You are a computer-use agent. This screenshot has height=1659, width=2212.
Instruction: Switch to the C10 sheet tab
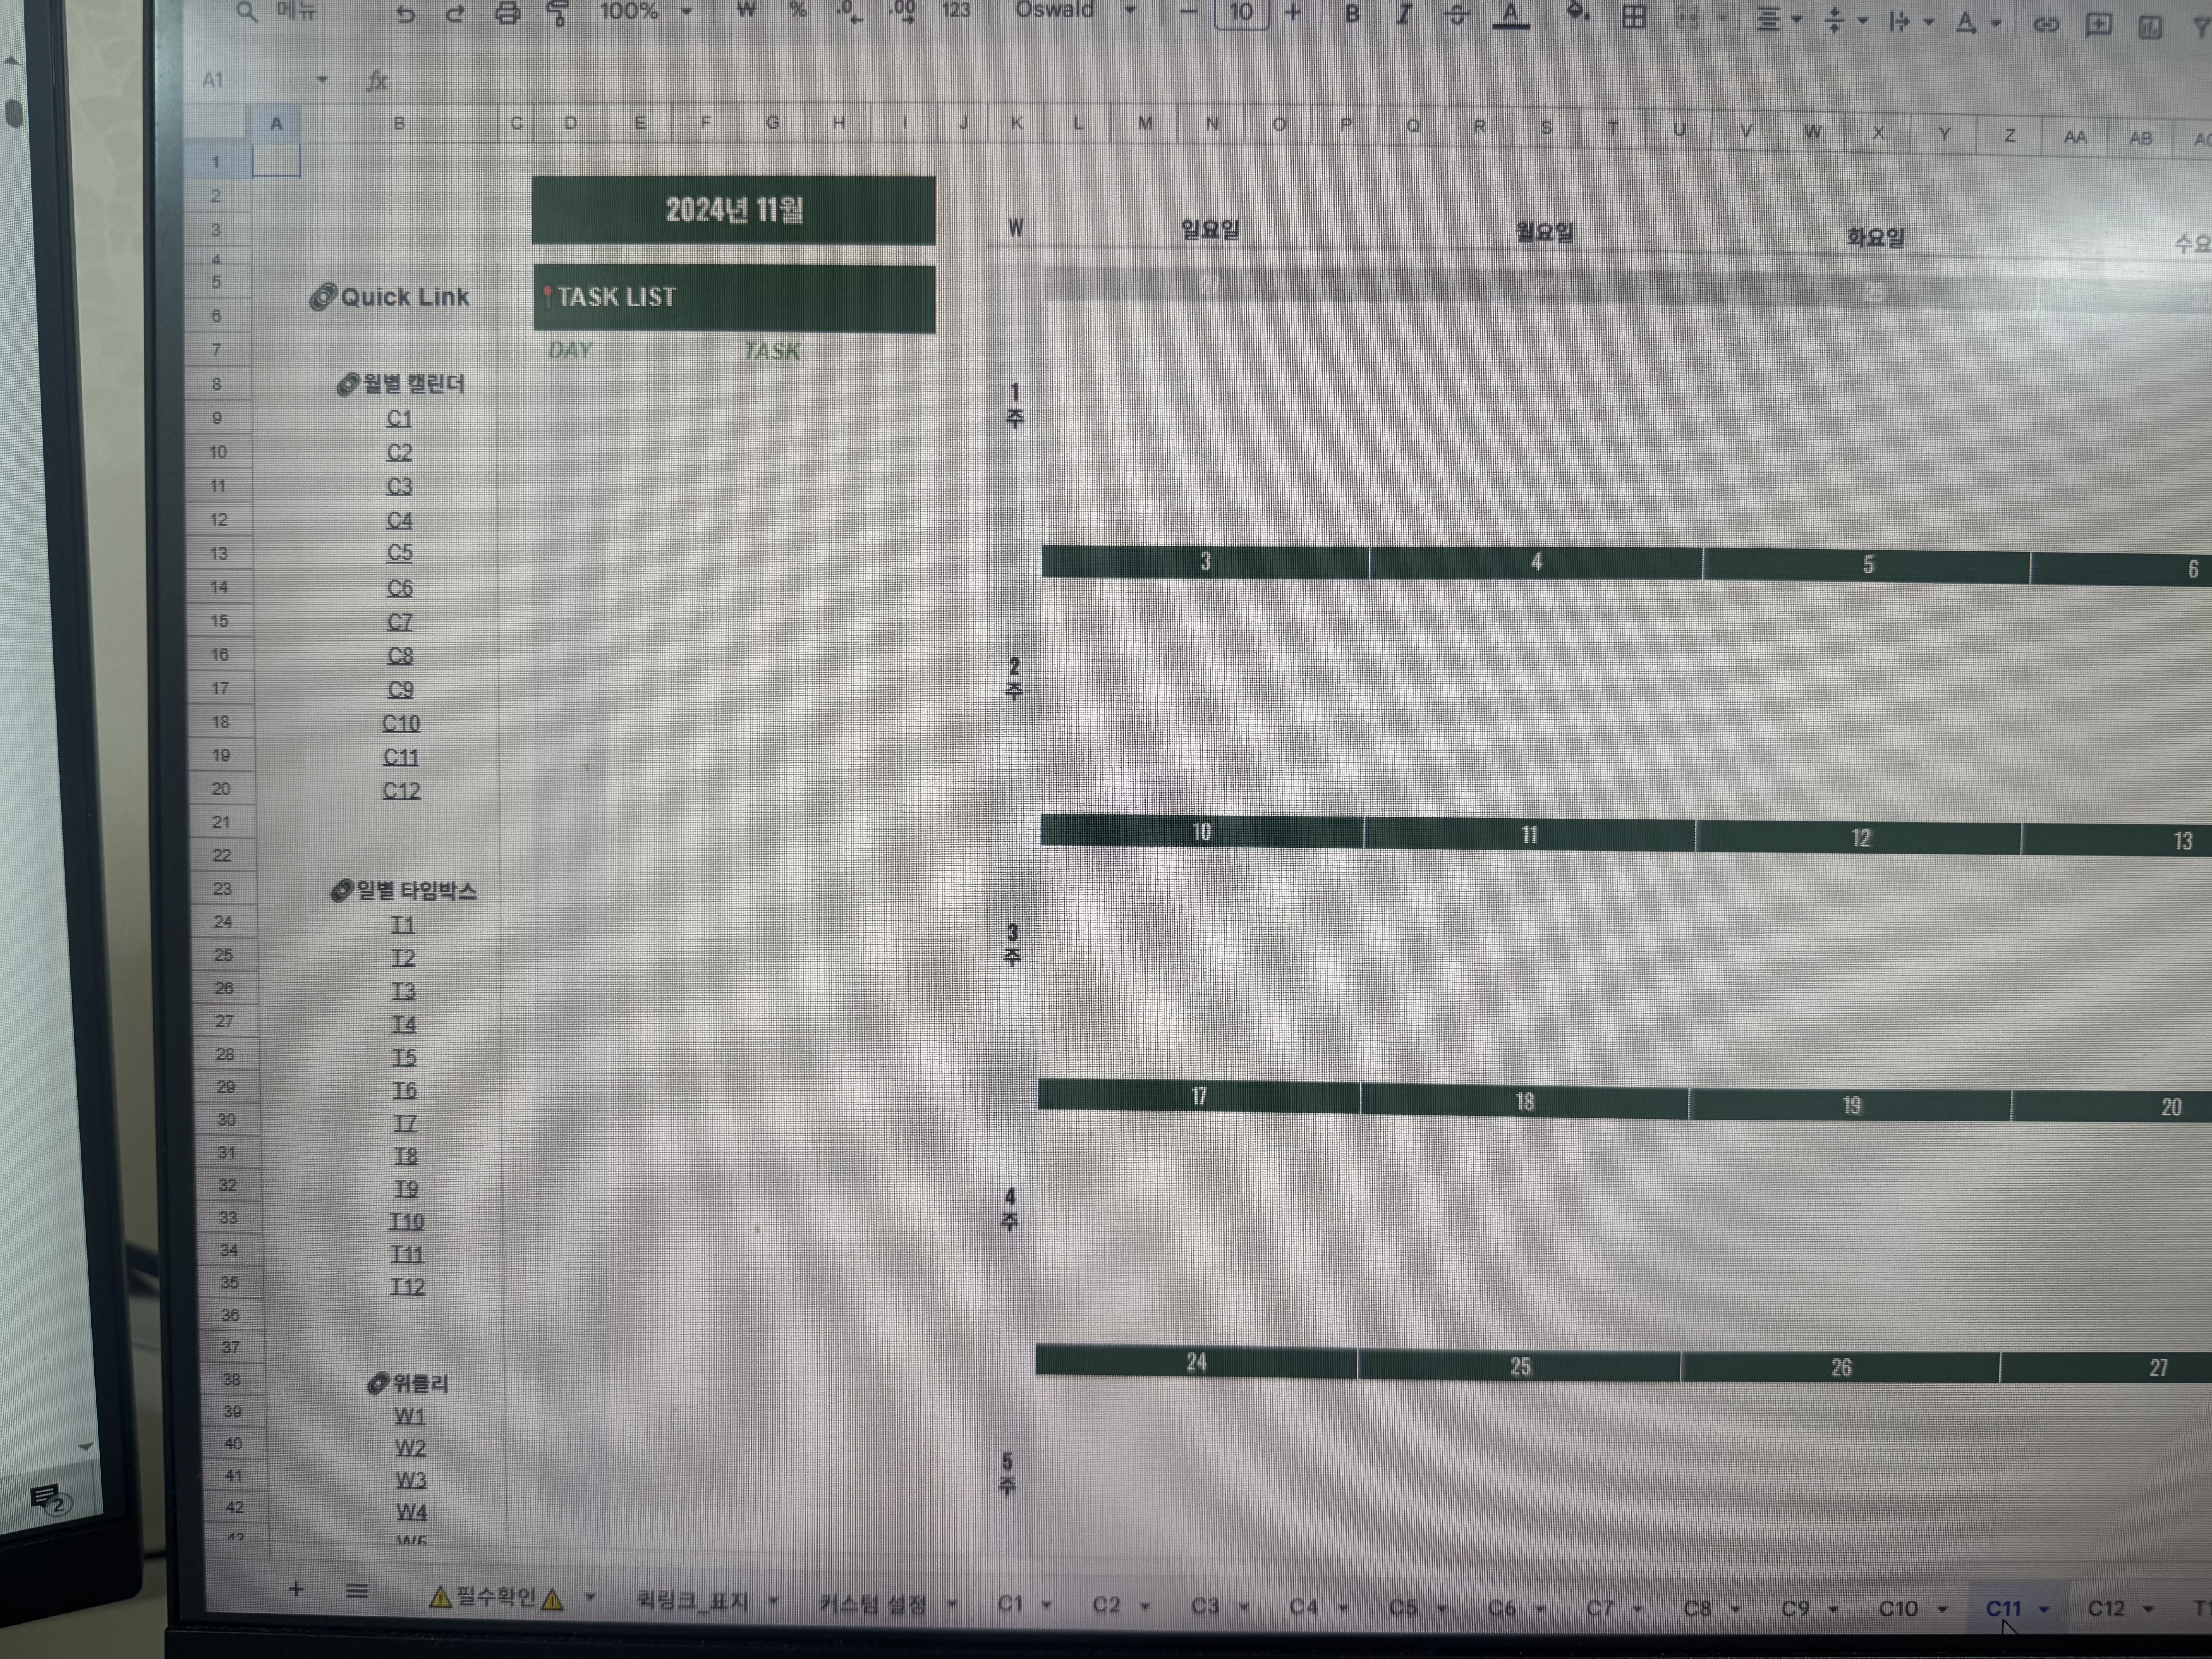click(x=1898, y=1609)
